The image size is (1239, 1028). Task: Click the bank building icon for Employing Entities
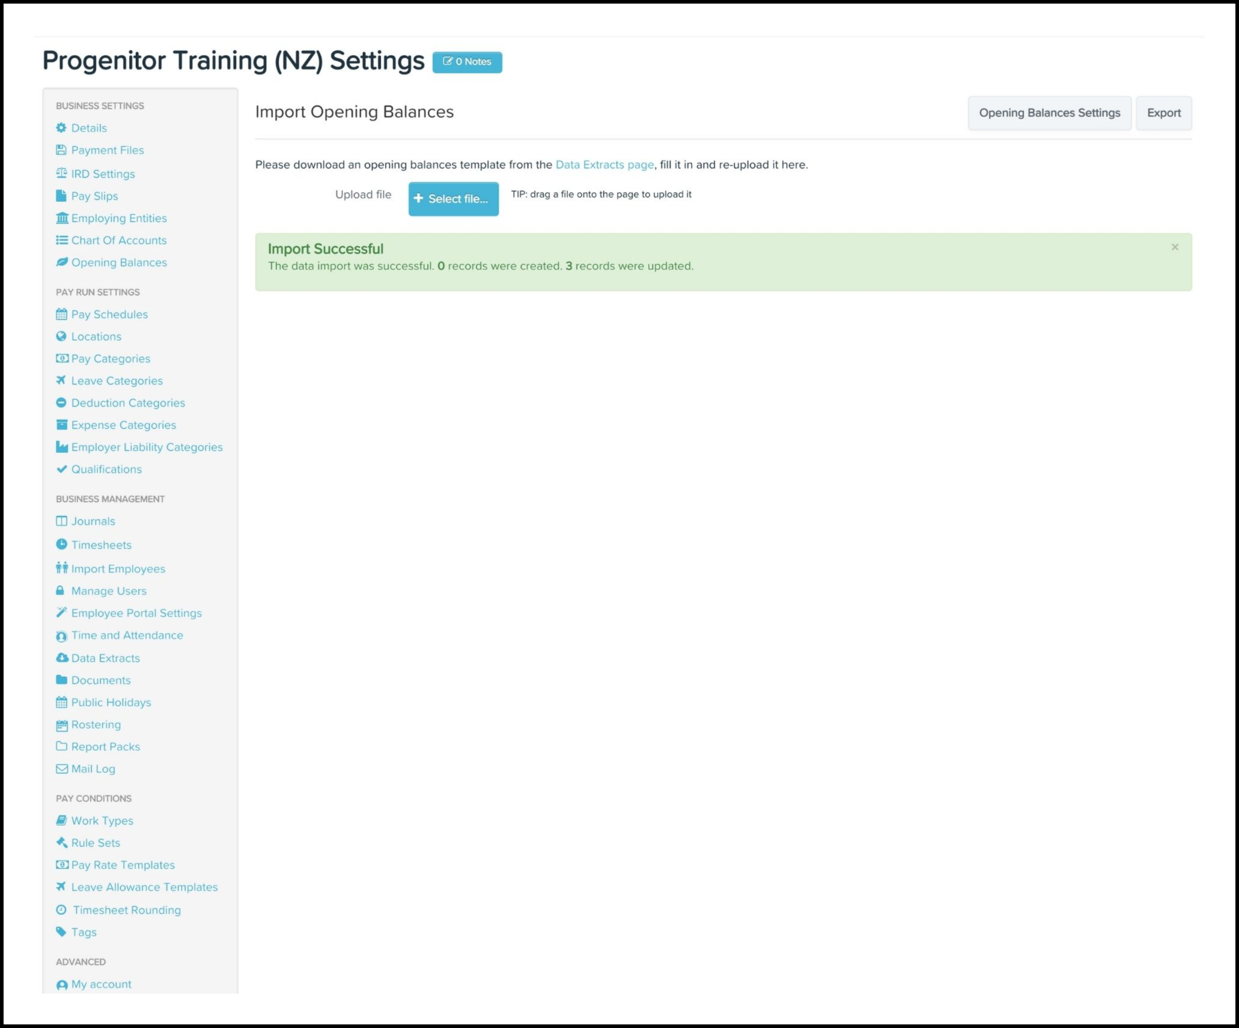61,218
